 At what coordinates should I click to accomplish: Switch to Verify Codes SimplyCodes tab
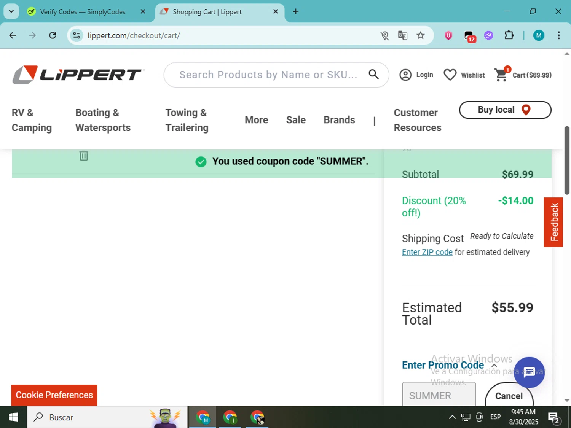click(x=82, y=12)
